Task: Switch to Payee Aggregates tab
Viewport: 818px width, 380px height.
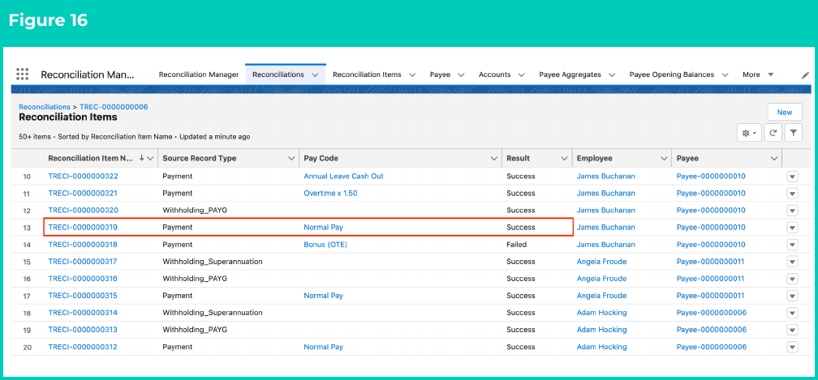Action: point(570,75)
